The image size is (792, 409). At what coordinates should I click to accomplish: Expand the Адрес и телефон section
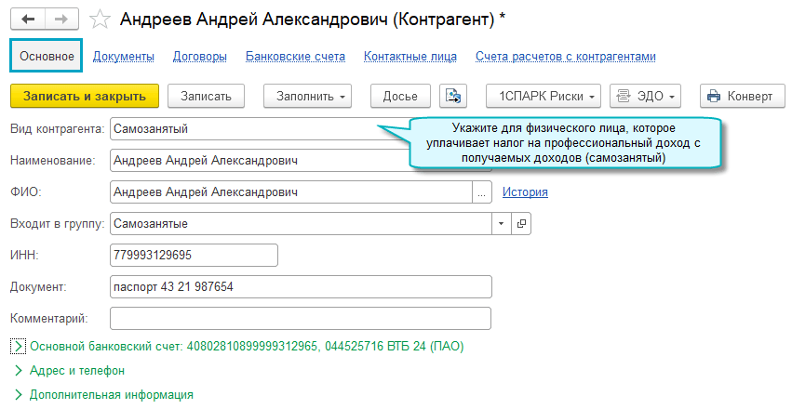pyautogui.click(x=19, y=370)
